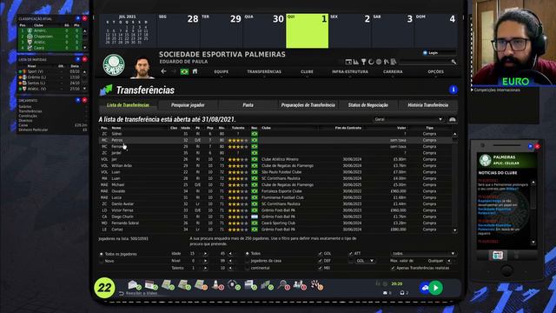Click the stadium calendar icon in bottom bar
The width and height of the screenshot is (556, 313).
pos(151,284)
